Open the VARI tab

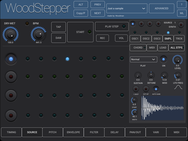pos(156,132)
